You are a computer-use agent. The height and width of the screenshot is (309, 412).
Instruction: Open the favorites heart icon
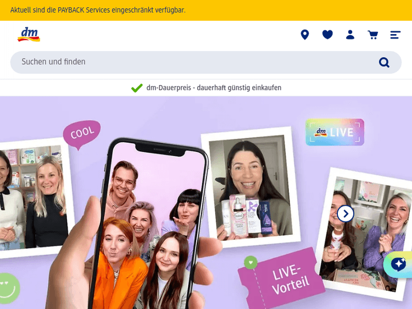point(327,35)
